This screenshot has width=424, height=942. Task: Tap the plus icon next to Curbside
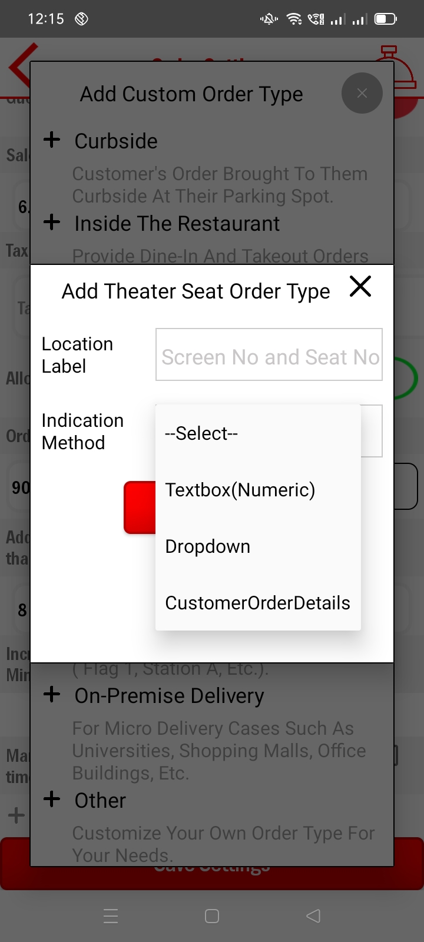click(x=52, y=140)
